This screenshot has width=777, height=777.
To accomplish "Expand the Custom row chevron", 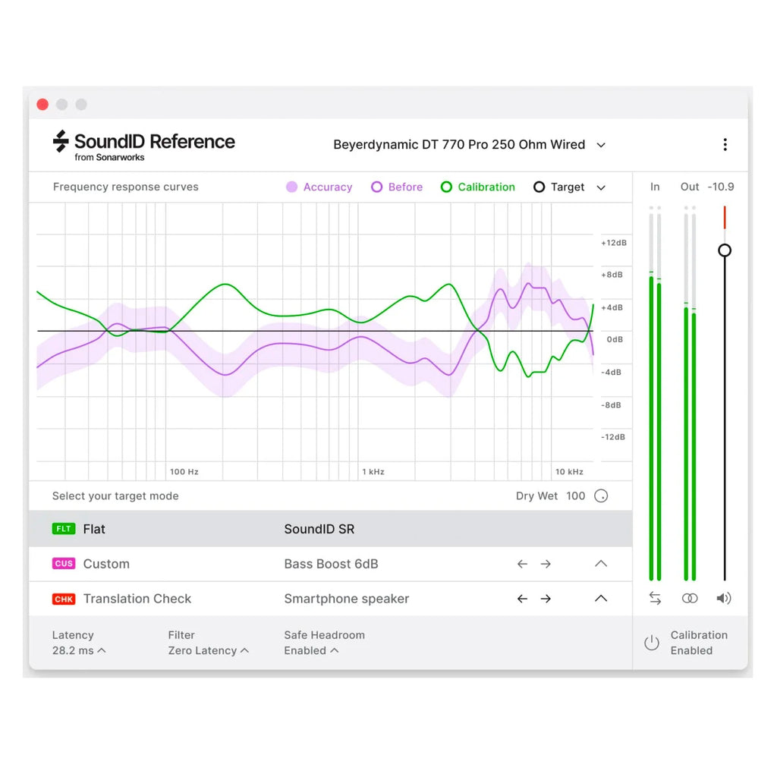I will (x=601, y=564).
